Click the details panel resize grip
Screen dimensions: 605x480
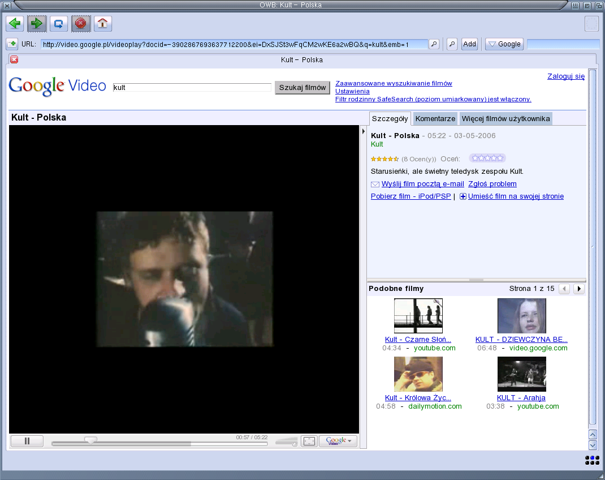pos(477,280)
